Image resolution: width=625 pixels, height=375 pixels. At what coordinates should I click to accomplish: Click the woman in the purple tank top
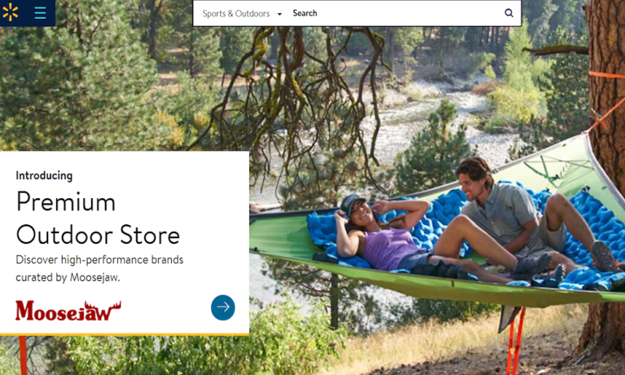click(383, 236)
